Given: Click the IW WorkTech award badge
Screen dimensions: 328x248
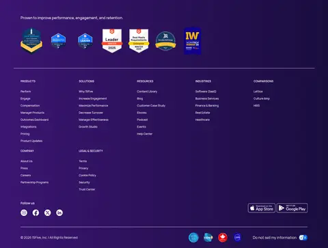Looking at the screenshot, I should [193, 41].
